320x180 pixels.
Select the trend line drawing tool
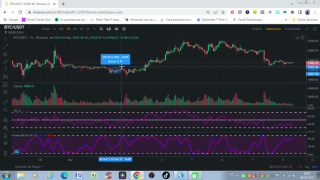pyautogui.click(x=5, y=46)
